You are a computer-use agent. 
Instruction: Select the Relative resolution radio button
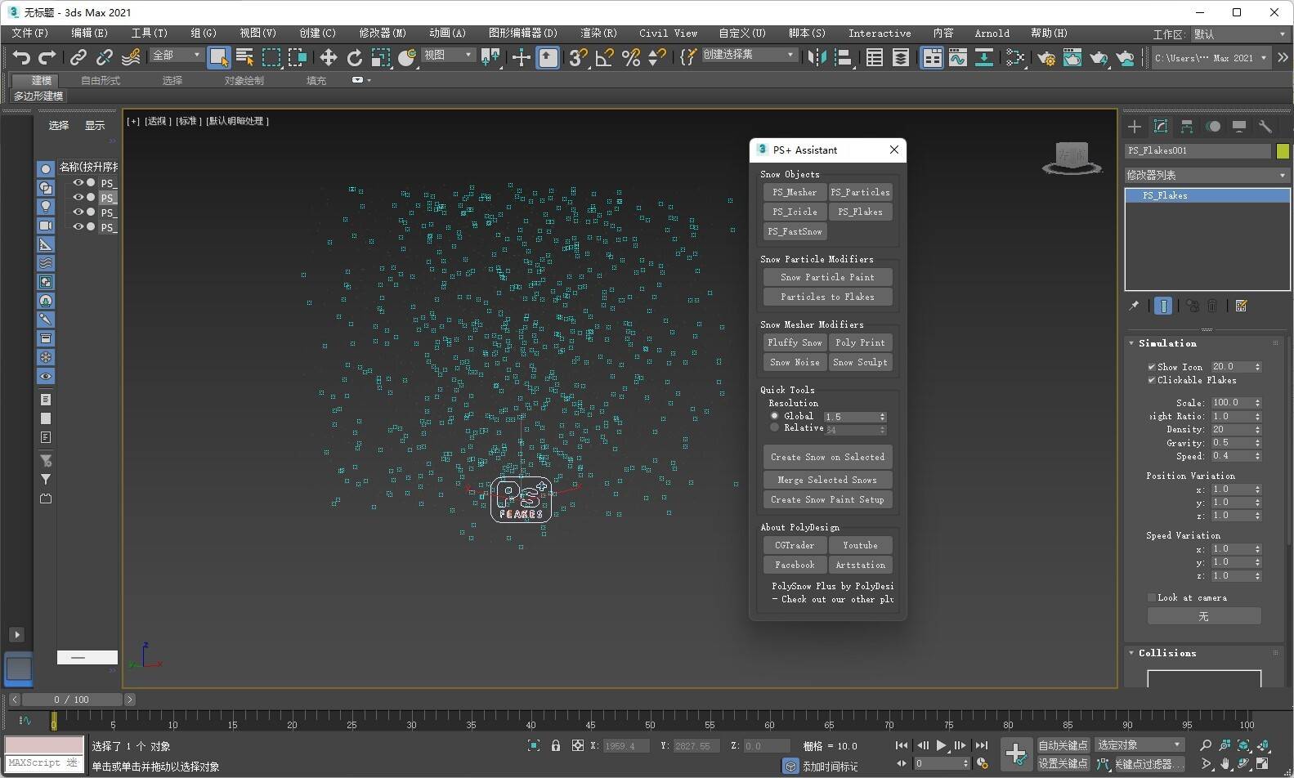(x=774, y=427)
